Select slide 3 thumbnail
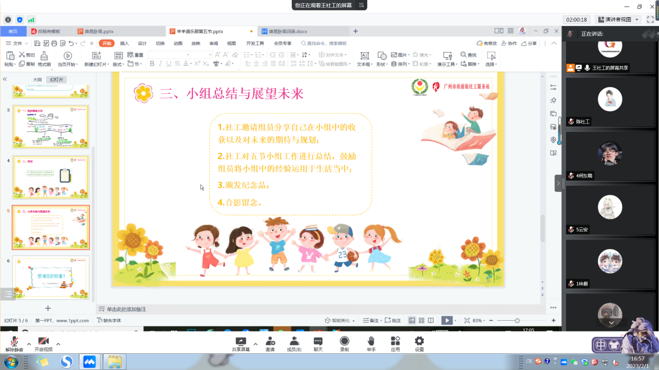This screenshot has height=370, width=659. click(x=51, y=127)
